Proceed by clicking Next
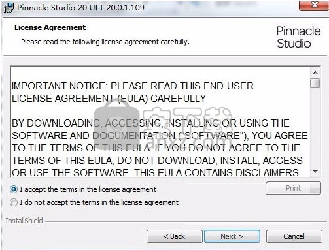Viewport: 329px width, 250px height. (232, 236)
